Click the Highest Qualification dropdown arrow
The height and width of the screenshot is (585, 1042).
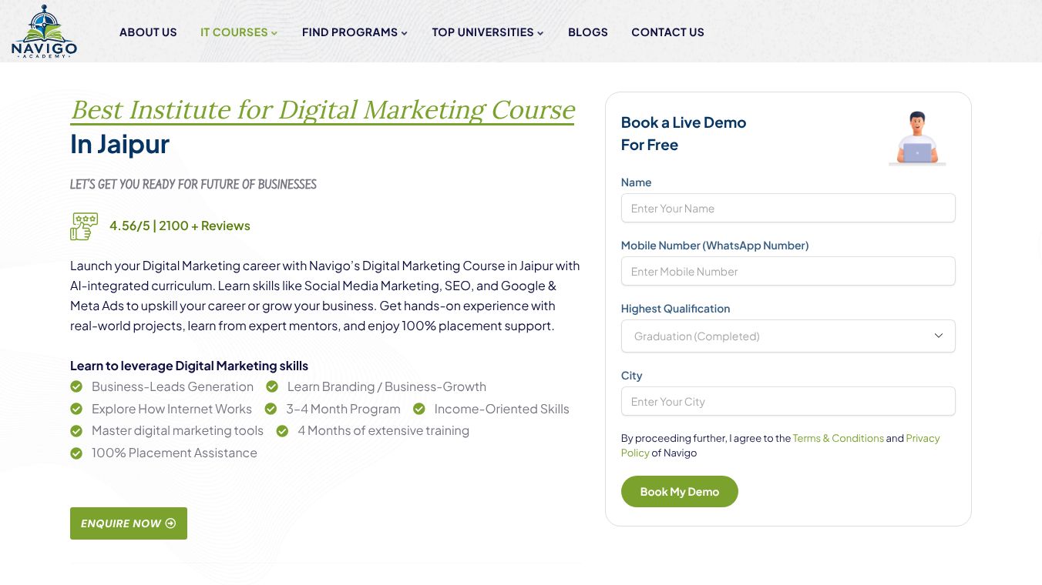click(938, 336)
